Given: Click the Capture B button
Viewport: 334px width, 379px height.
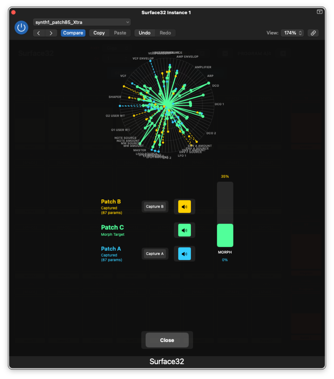Looking at the screenshot, I should tap(155, 207).
